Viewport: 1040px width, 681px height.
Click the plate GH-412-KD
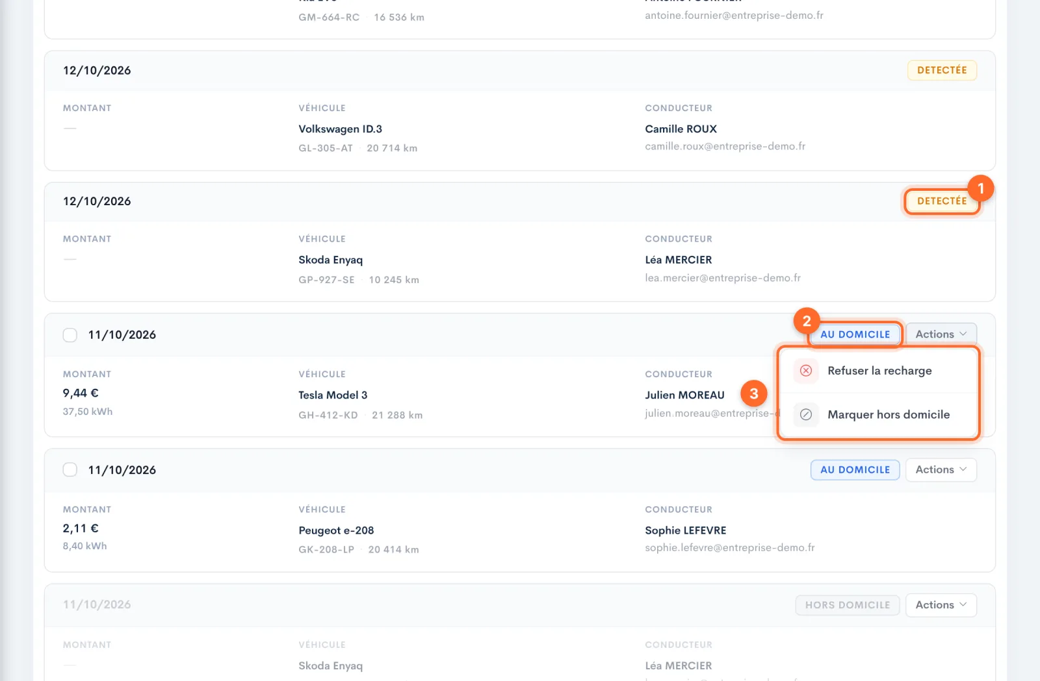tap(328, 415)
